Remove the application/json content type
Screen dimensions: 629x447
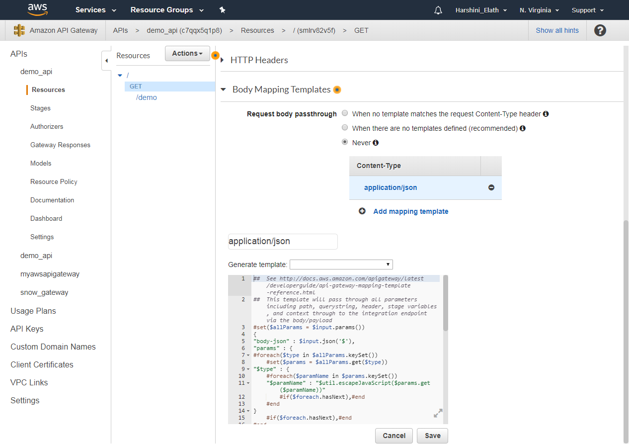(491, 187)
